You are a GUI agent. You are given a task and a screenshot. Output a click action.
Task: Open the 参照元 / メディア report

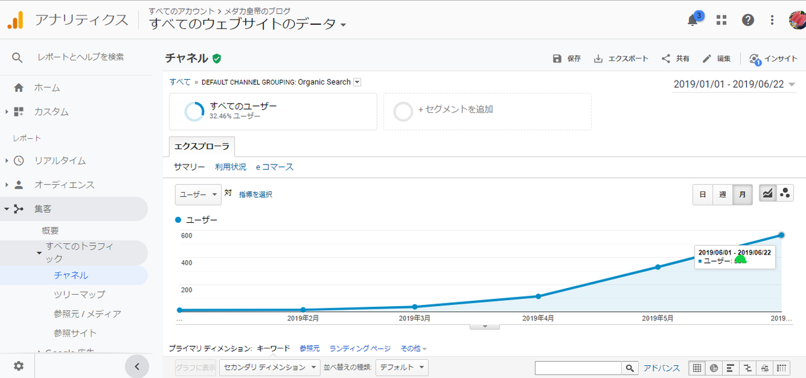click(87, 314)
